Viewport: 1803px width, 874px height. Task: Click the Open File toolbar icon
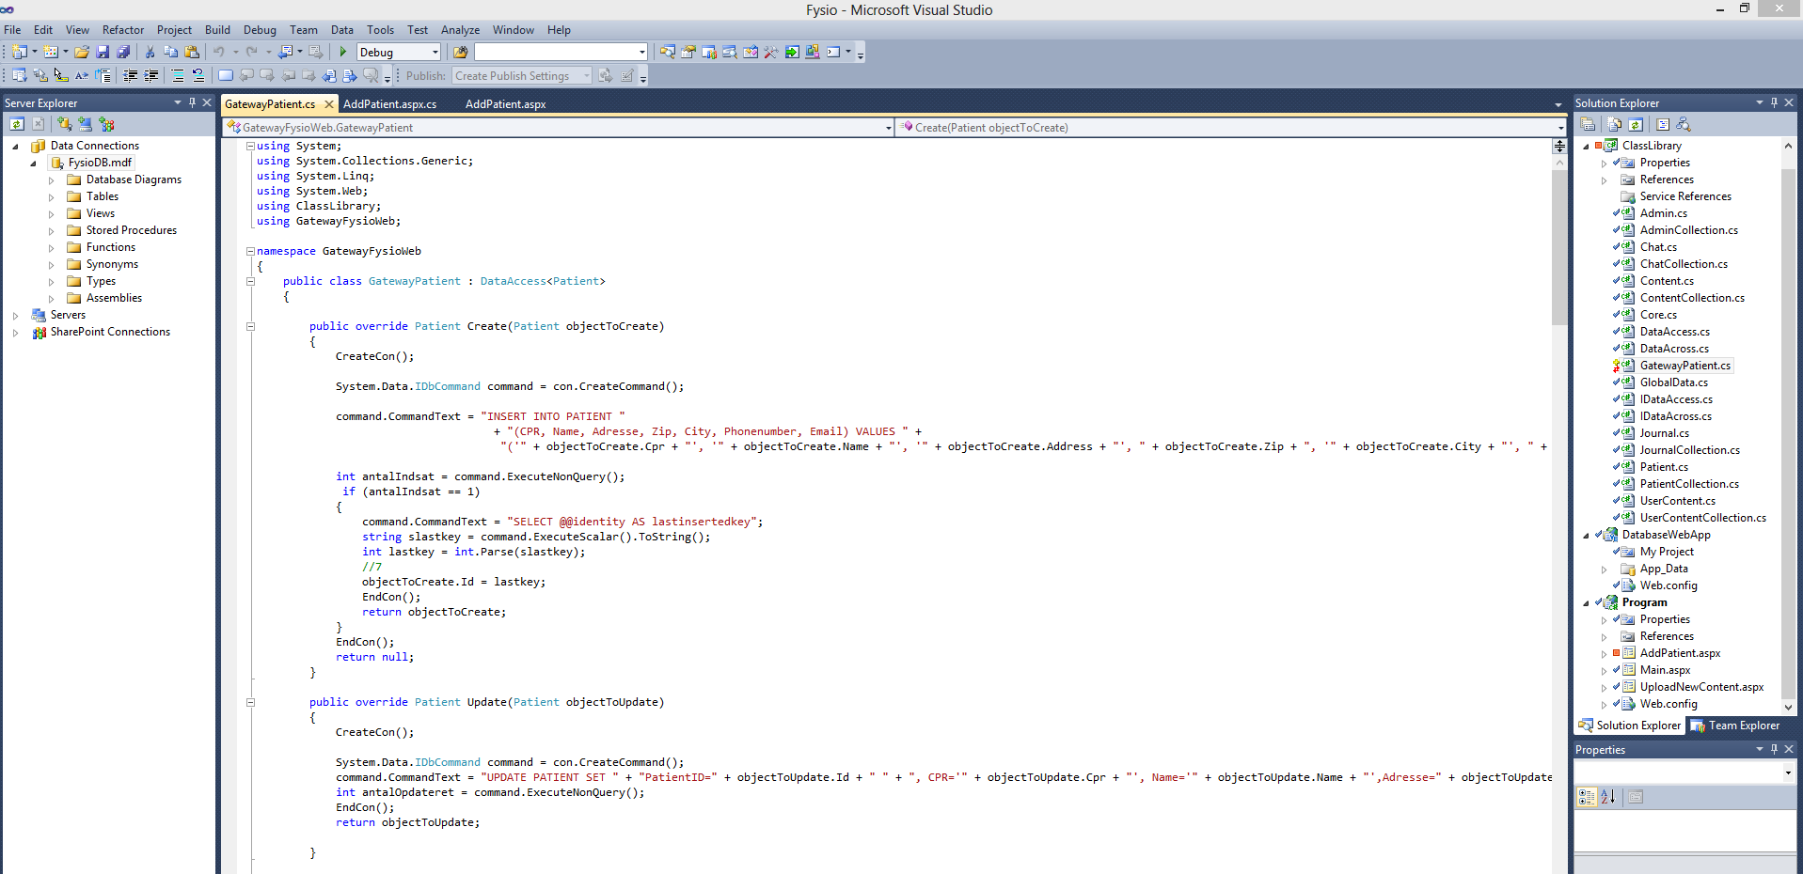click(x=82, y=53)
